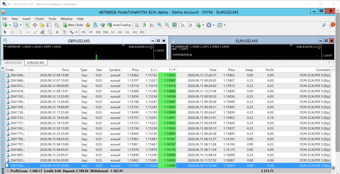Select the Fibonacci retracement tool

pyautogui.click(x=50, y=32)
